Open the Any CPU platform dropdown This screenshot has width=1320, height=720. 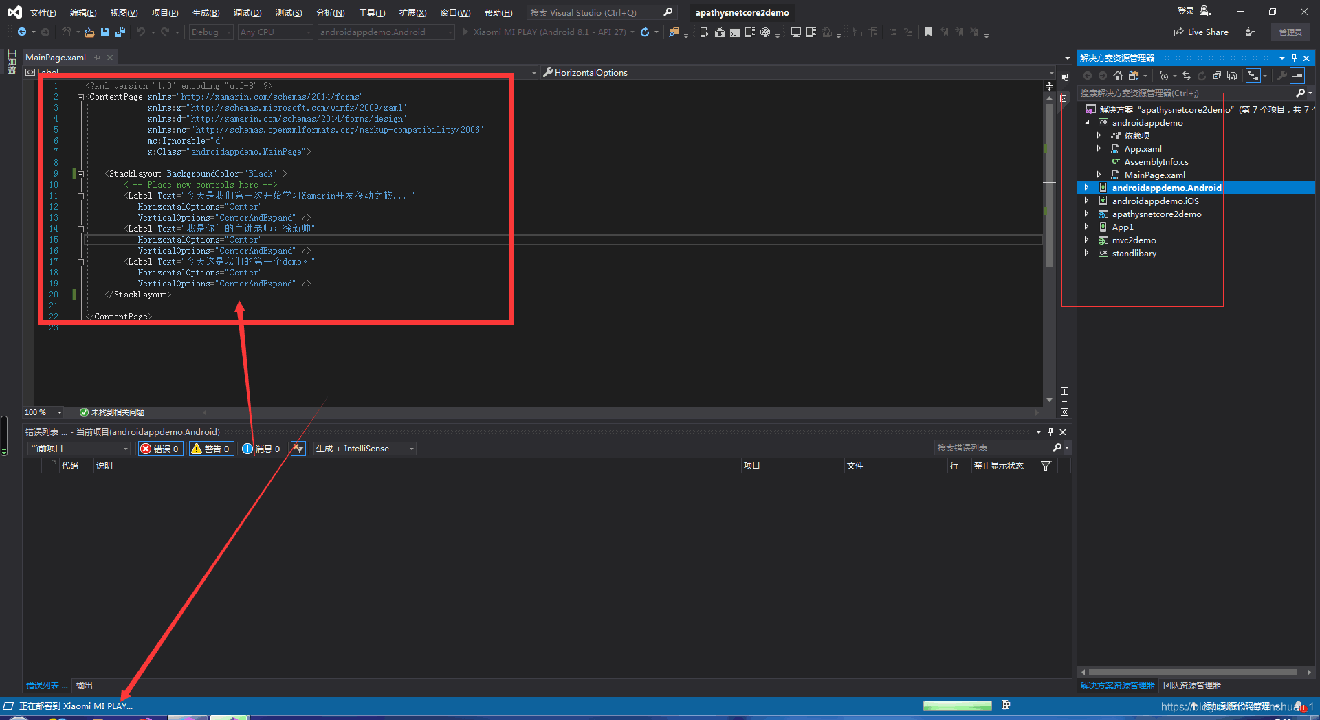coord(275,32)
